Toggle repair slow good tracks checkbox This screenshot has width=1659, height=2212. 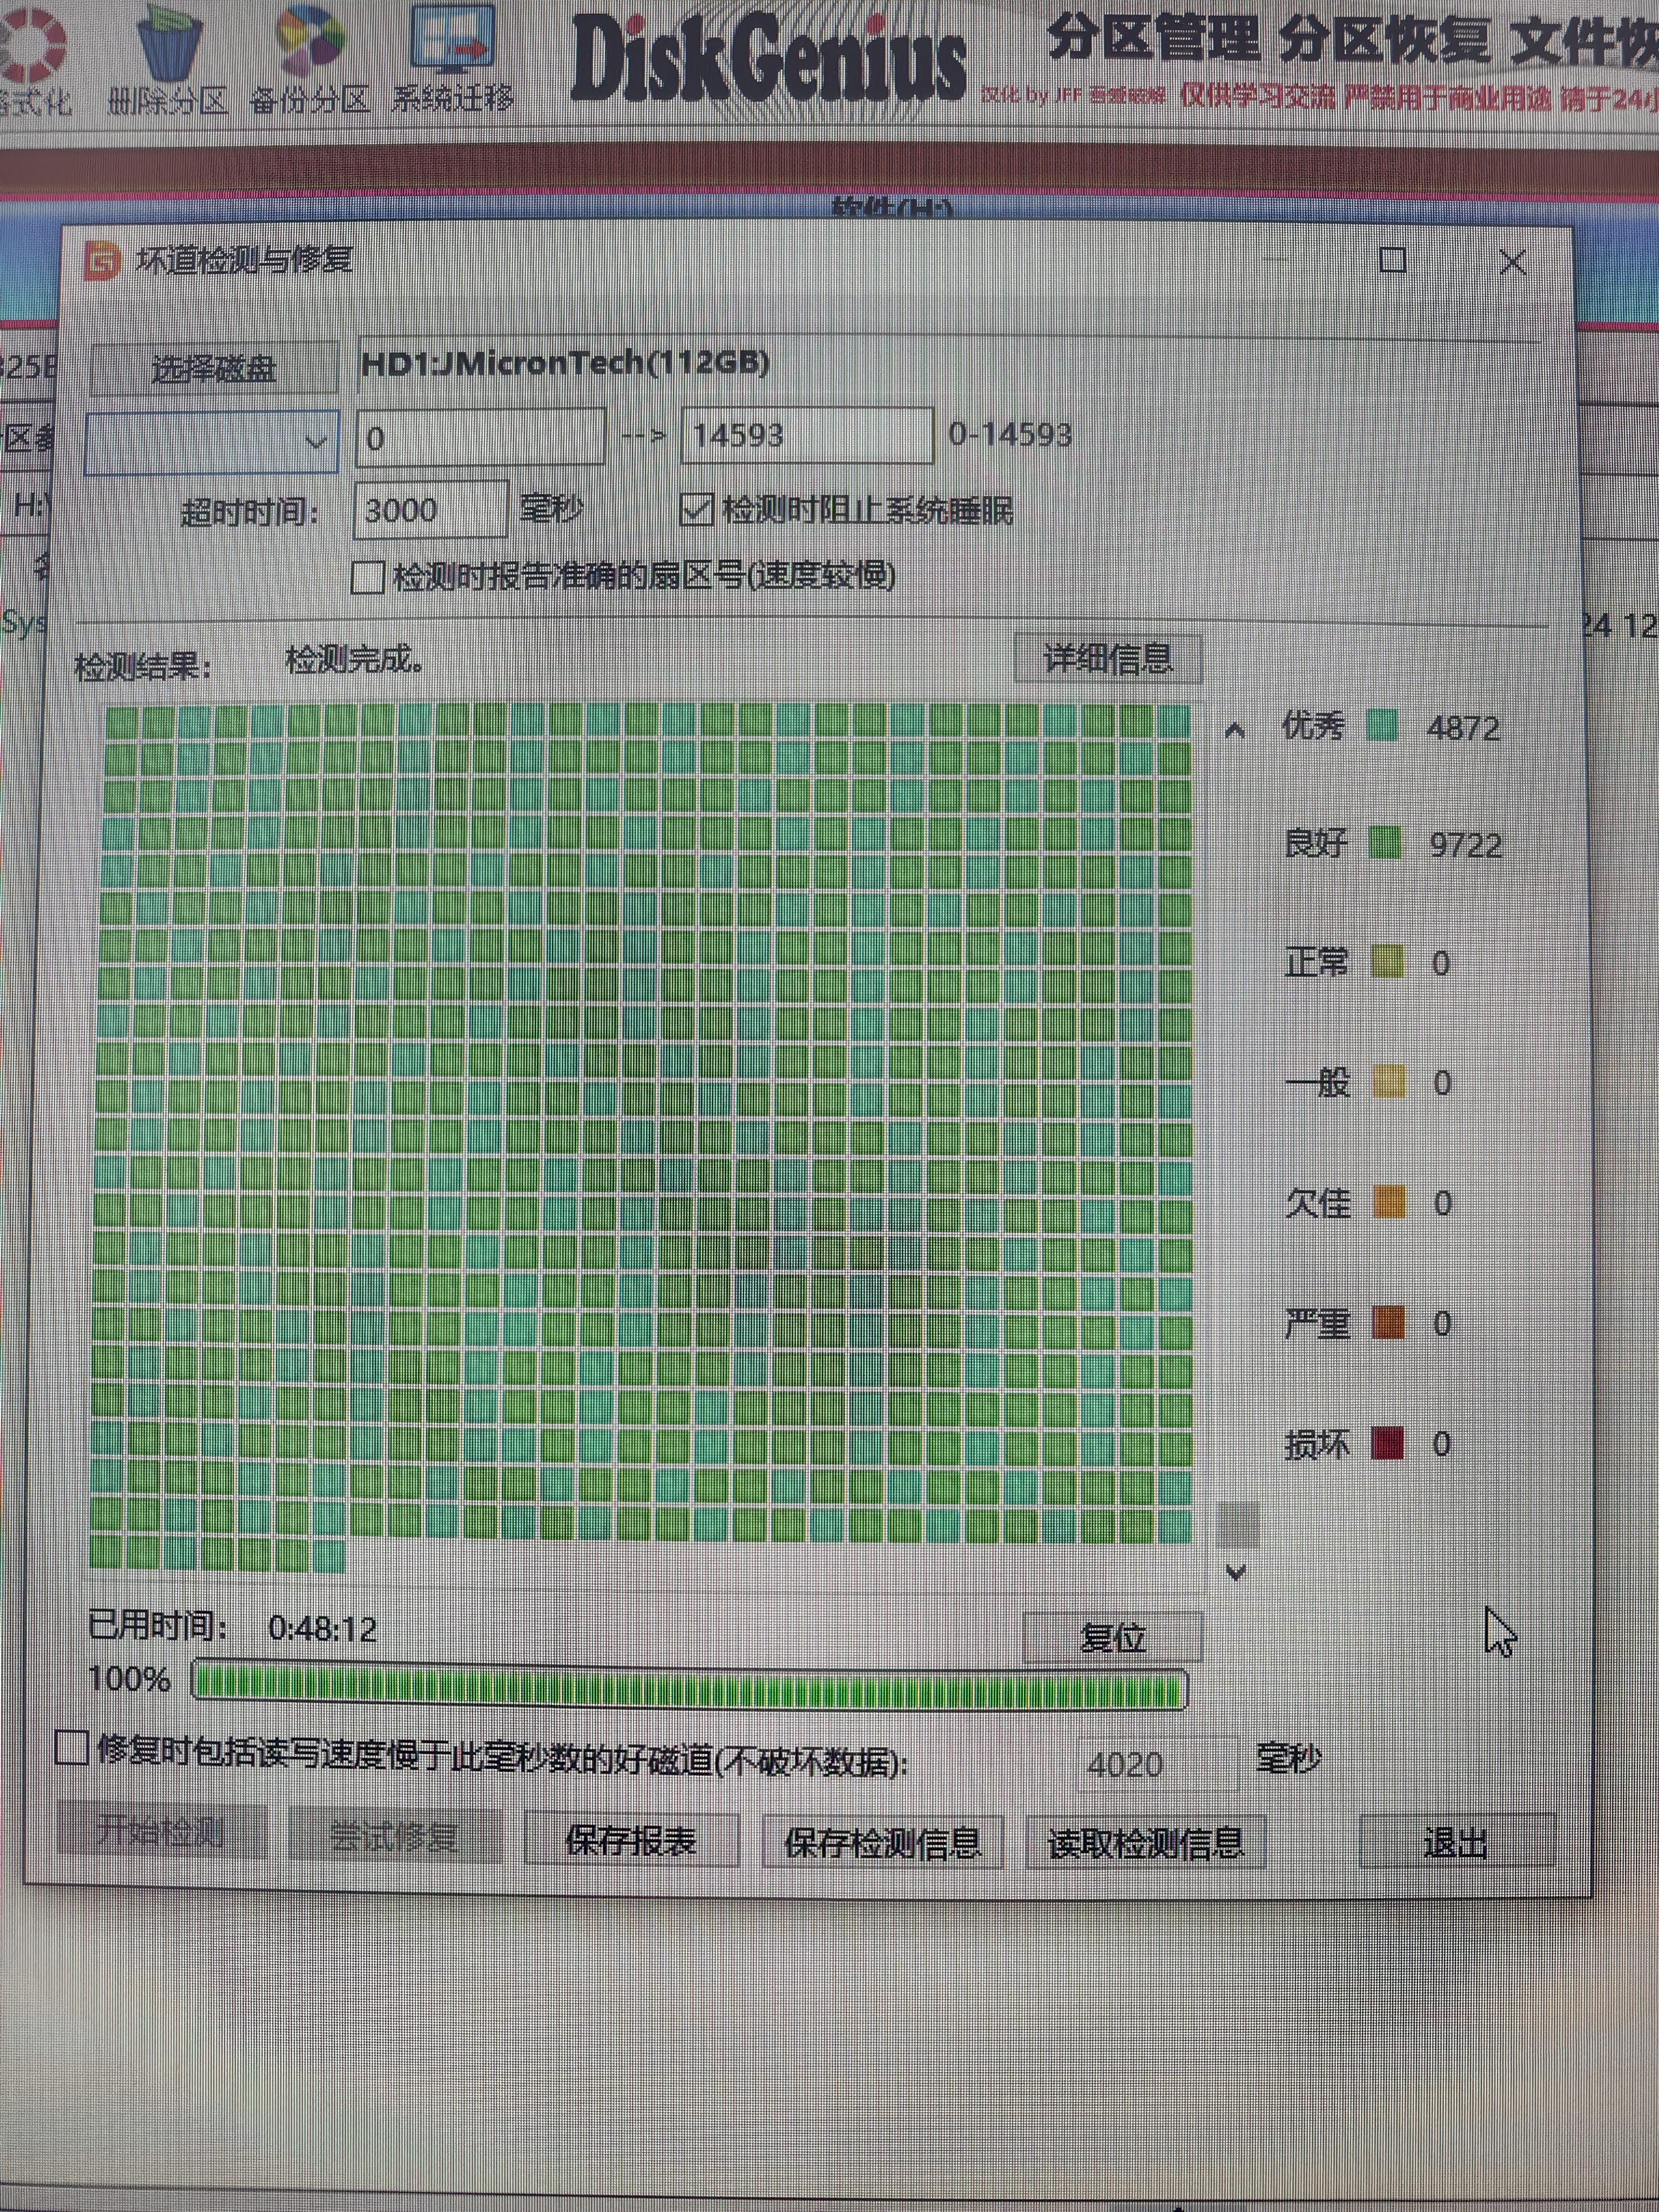(72, 1748)
